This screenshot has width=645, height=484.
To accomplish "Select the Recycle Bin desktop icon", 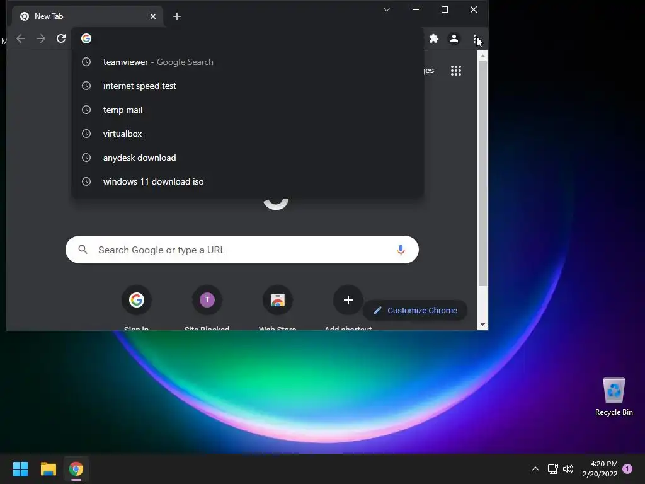I will (614, 396).
